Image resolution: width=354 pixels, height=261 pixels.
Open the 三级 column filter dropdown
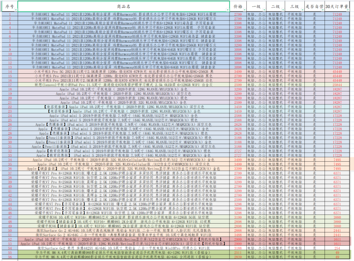(302, 10)
